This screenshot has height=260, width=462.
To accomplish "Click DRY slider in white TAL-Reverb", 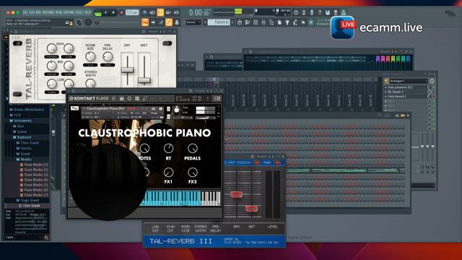I will coord(127,69).
